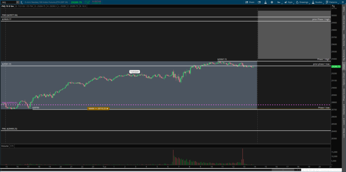Open the 5m timeframe selector
Screen dimensions: 346x172
pos(279,2)
